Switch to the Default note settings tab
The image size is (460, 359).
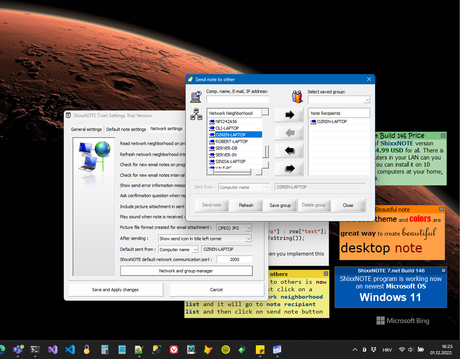[x=126, y=129]
